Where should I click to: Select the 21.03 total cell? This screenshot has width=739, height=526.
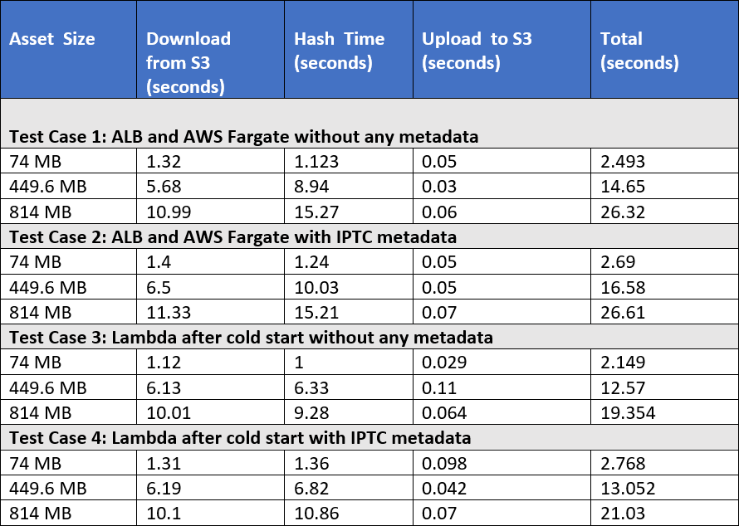pyautogui.click(x=664, y=513)
